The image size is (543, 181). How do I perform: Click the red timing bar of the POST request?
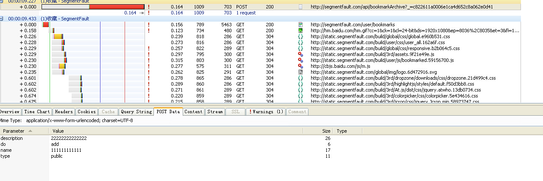coord(117,7)
